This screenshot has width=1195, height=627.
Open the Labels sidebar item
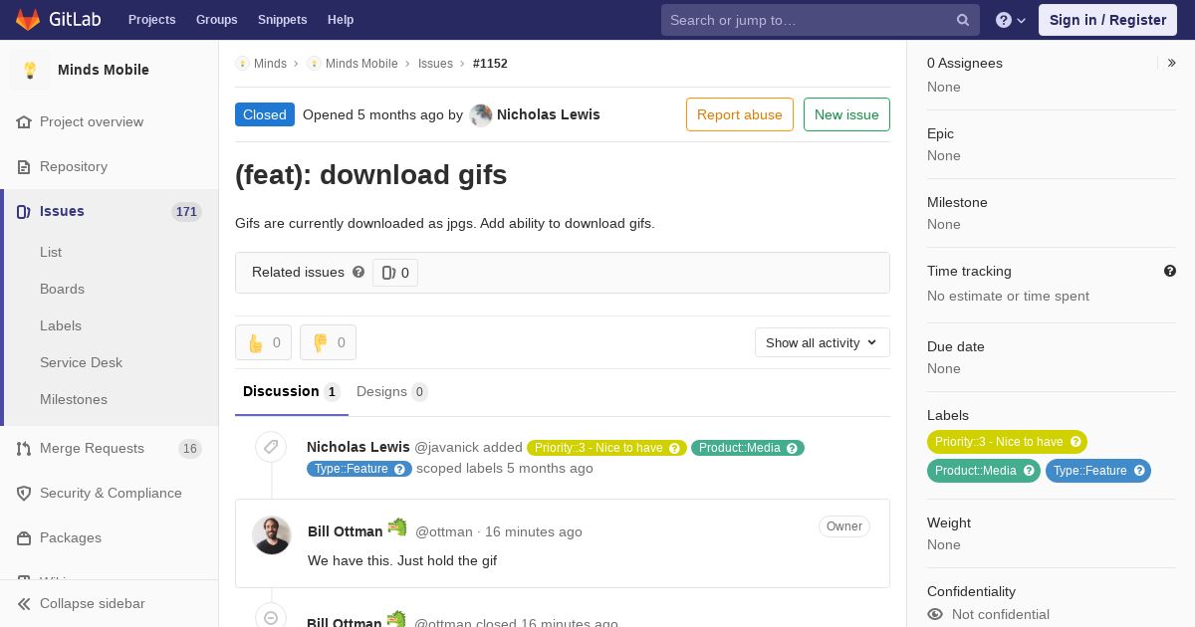coord(61,325)
